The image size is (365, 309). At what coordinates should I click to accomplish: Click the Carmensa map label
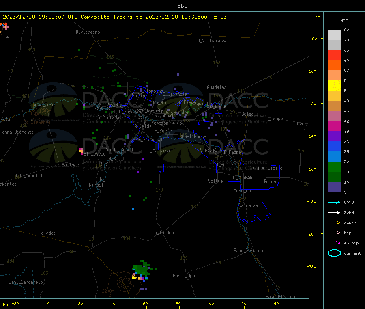(248, 205)
